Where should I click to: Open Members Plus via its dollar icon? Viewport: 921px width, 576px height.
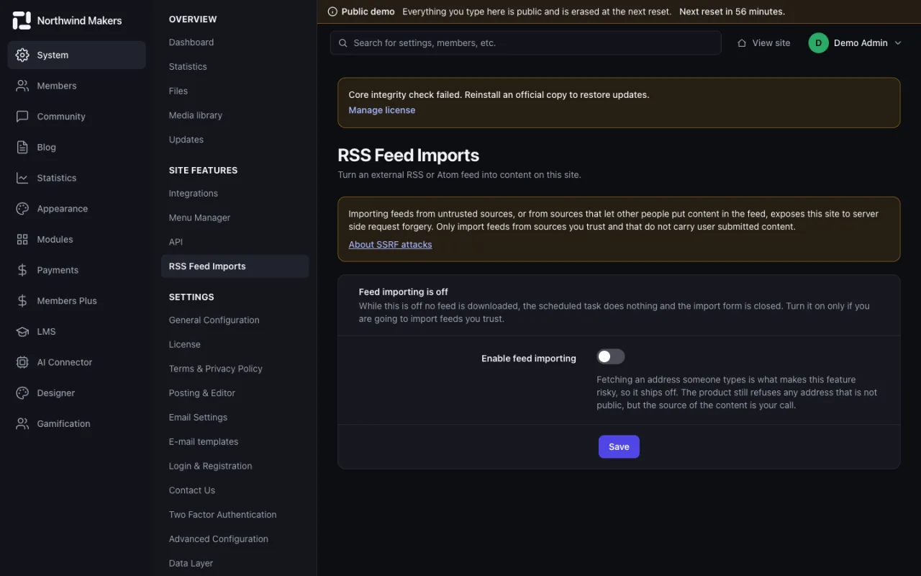pos(22,301)
